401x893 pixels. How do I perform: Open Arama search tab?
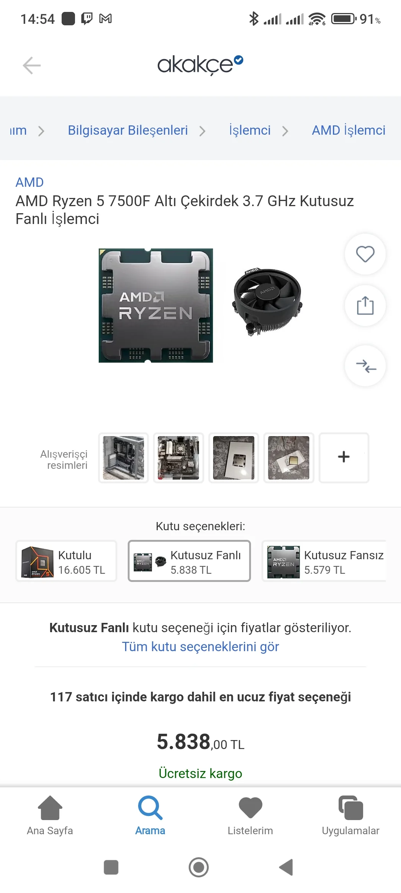150,815
